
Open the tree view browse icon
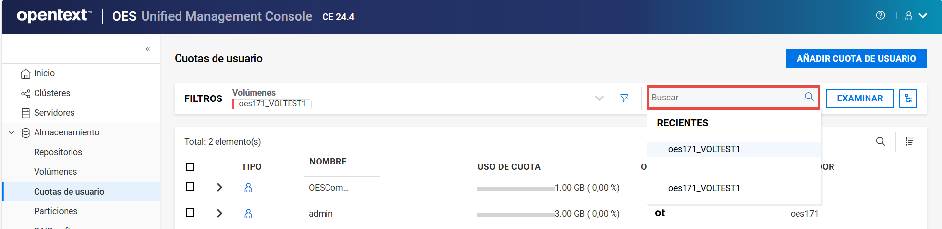[908, 98]
